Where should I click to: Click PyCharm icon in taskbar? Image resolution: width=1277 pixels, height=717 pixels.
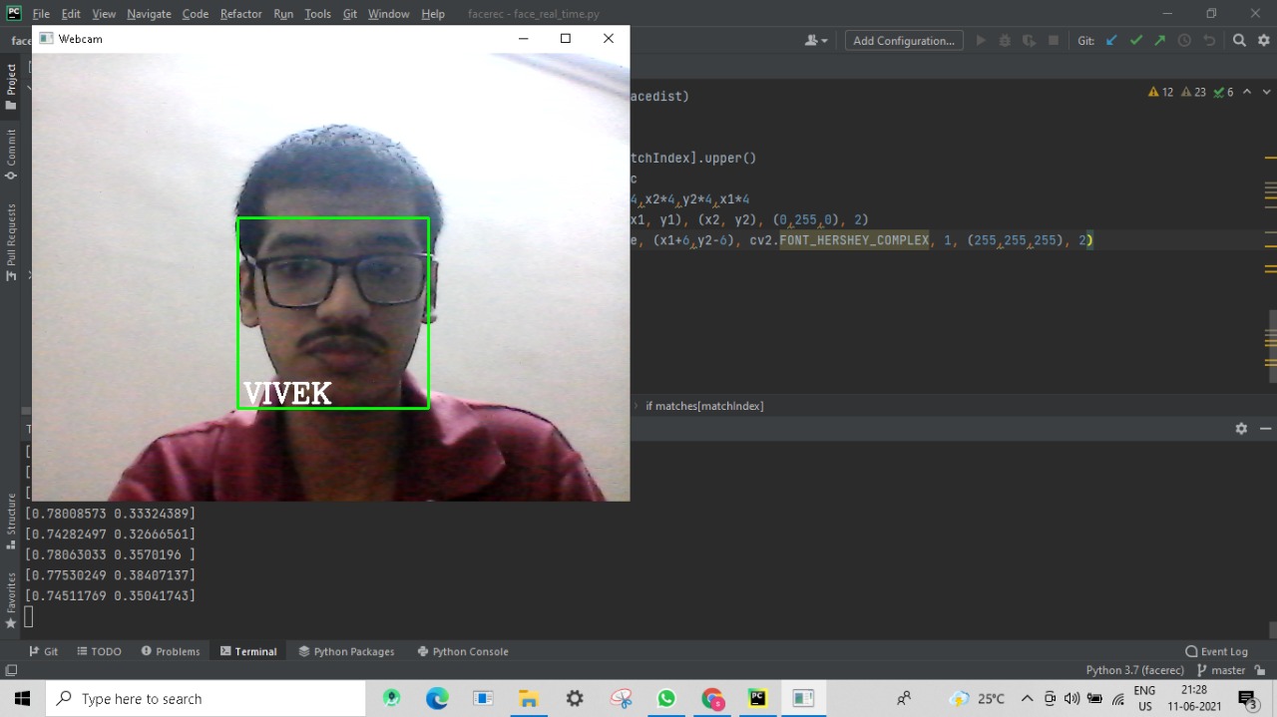758,698
